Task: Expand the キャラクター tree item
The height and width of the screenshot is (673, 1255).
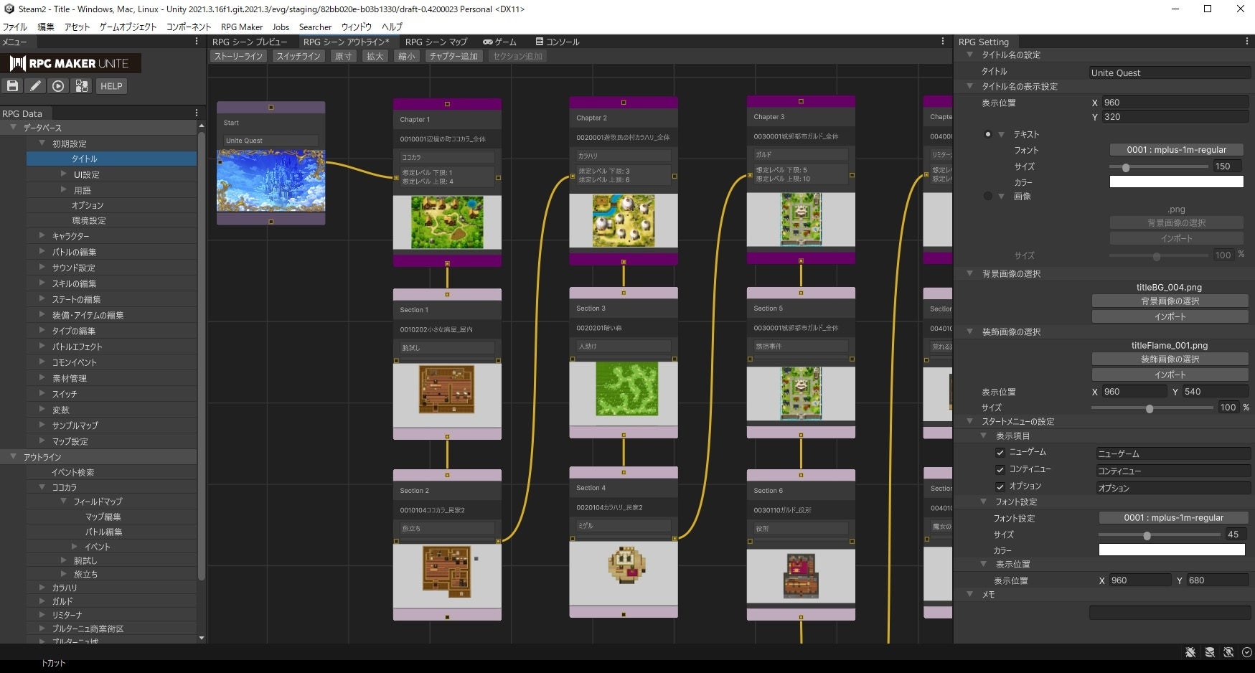Action: point(42,235)
